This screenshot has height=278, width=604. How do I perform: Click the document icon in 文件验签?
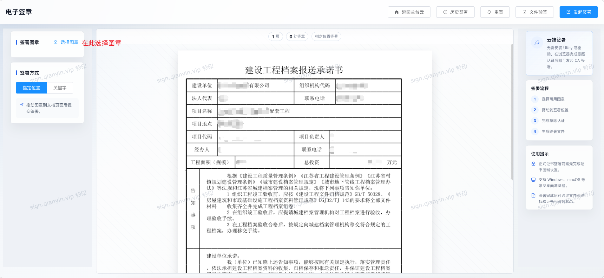(x=524, y=12)
